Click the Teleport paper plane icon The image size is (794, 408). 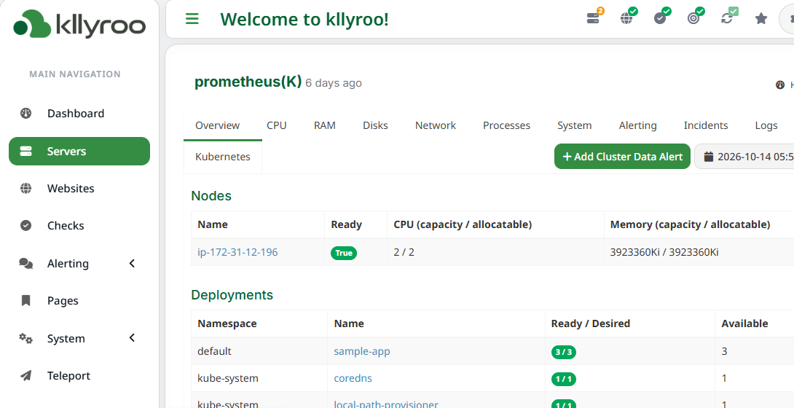click(x=25, y=376)
